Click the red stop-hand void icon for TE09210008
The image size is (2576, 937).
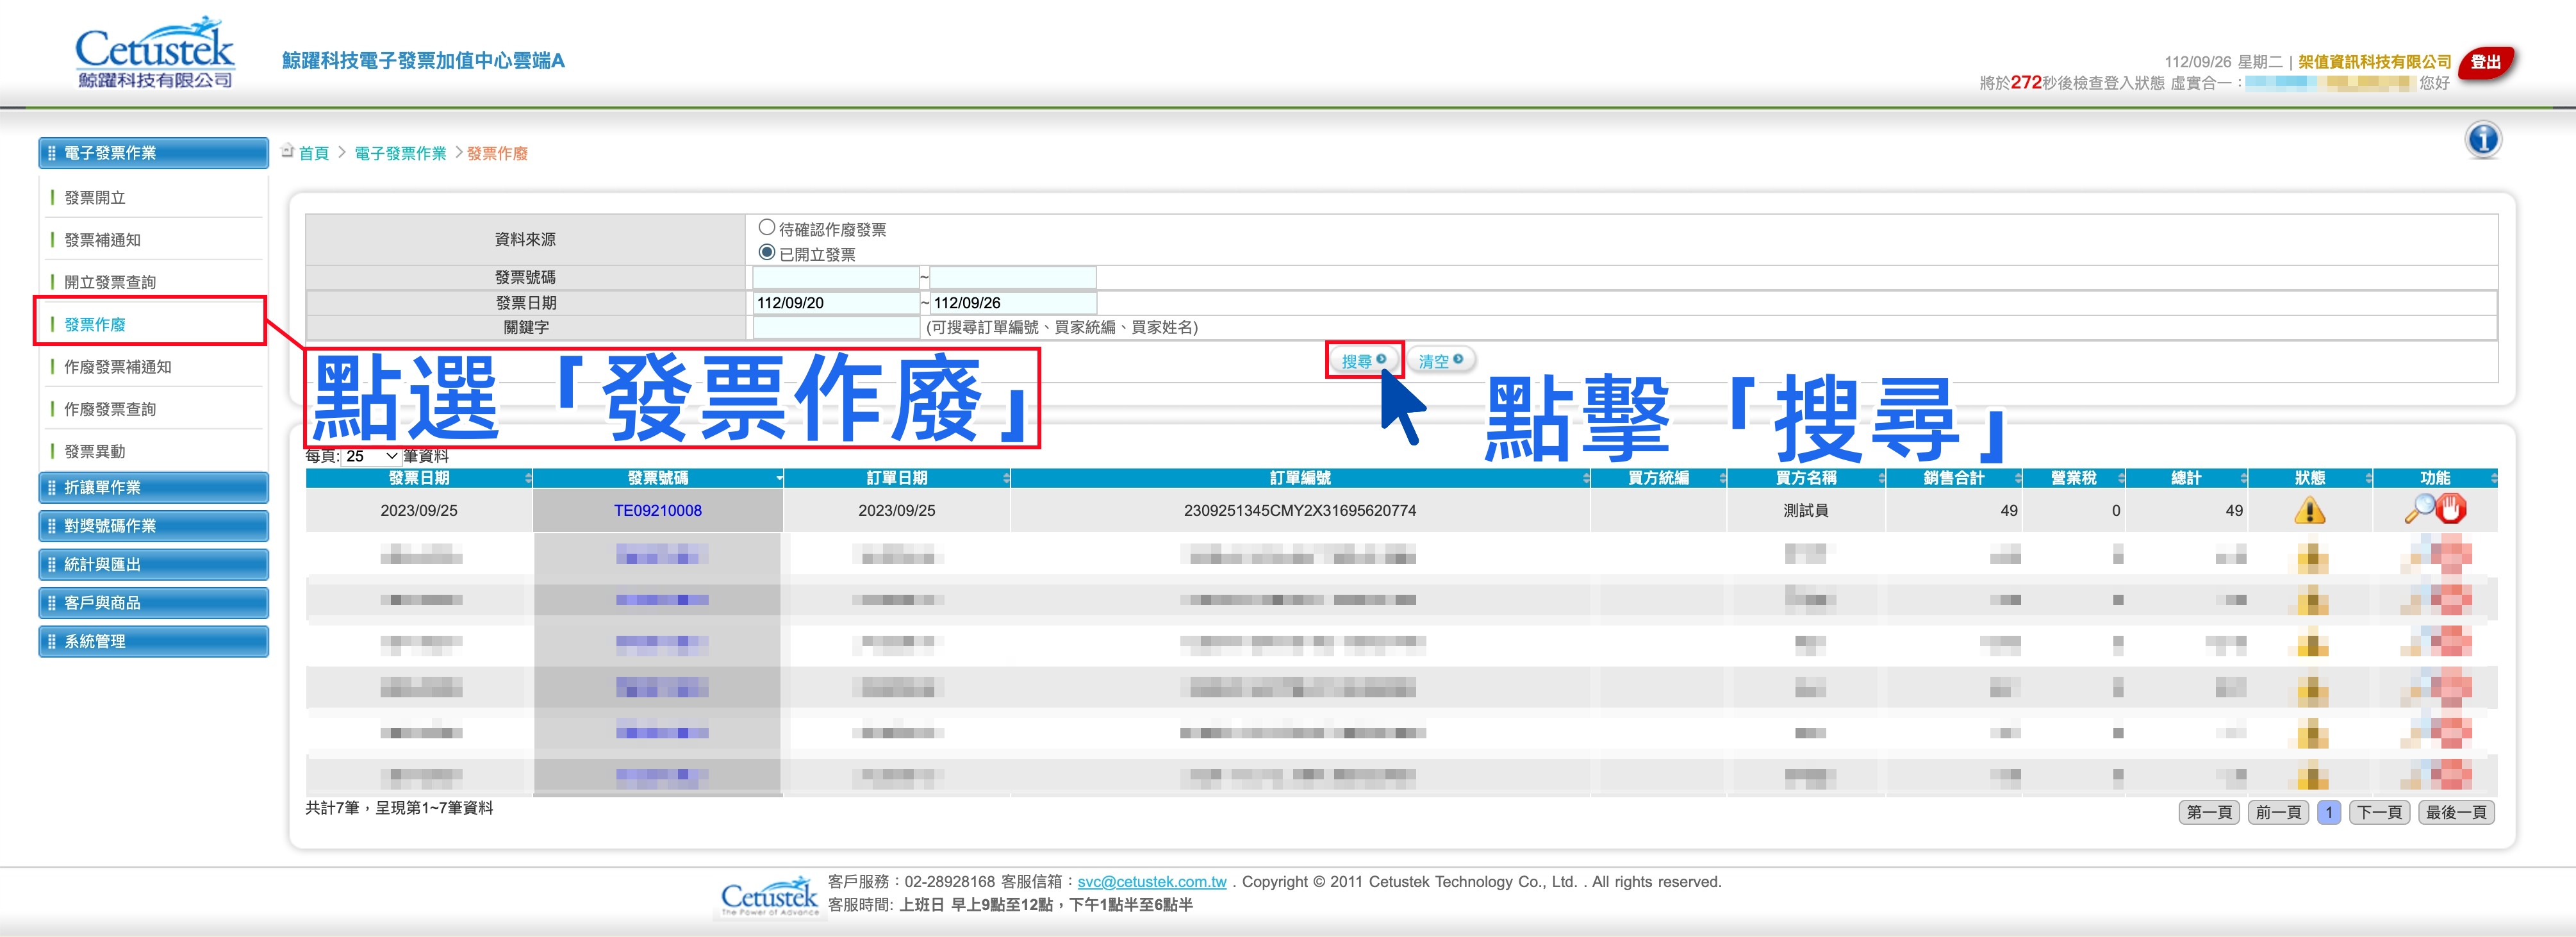click(x=2451, y=509)
